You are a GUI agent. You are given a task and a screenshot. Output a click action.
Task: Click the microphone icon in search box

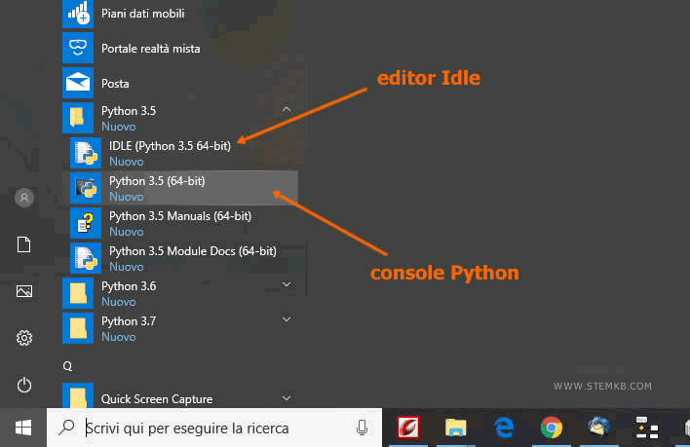[x=362, y=428]
